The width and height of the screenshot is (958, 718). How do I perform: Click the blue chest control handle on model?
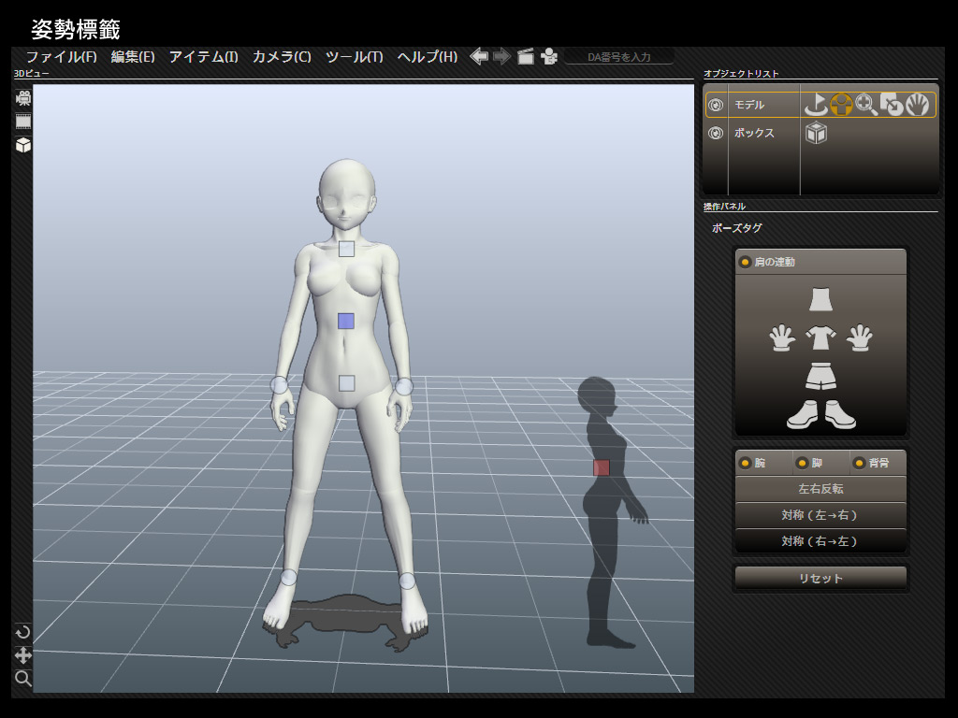tap(346, 321)
